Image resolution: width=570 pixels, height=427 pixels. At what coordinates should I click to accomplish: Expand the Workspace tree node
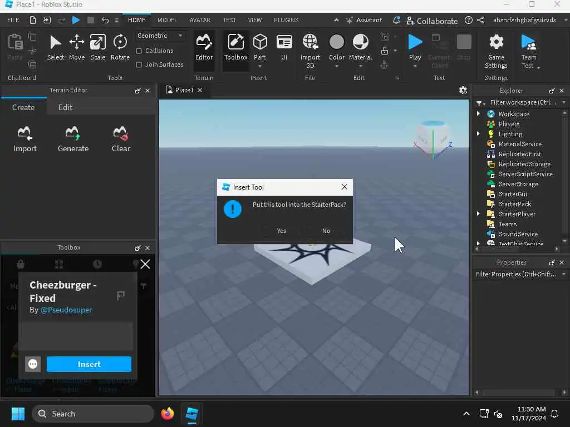(478, 113)
